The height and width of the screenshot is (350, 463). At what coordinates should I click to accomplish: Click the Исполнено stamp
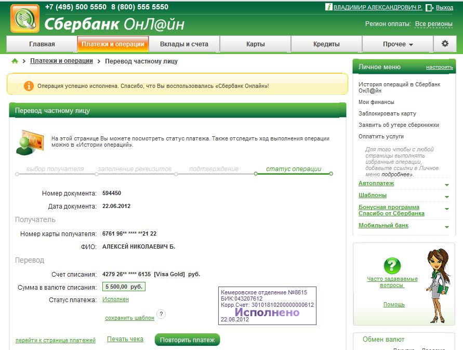coord(267,306)
